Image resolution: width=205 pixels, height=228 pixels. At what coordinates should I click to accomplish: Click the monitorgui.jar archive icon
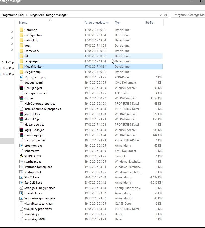[x=21, y=135]
